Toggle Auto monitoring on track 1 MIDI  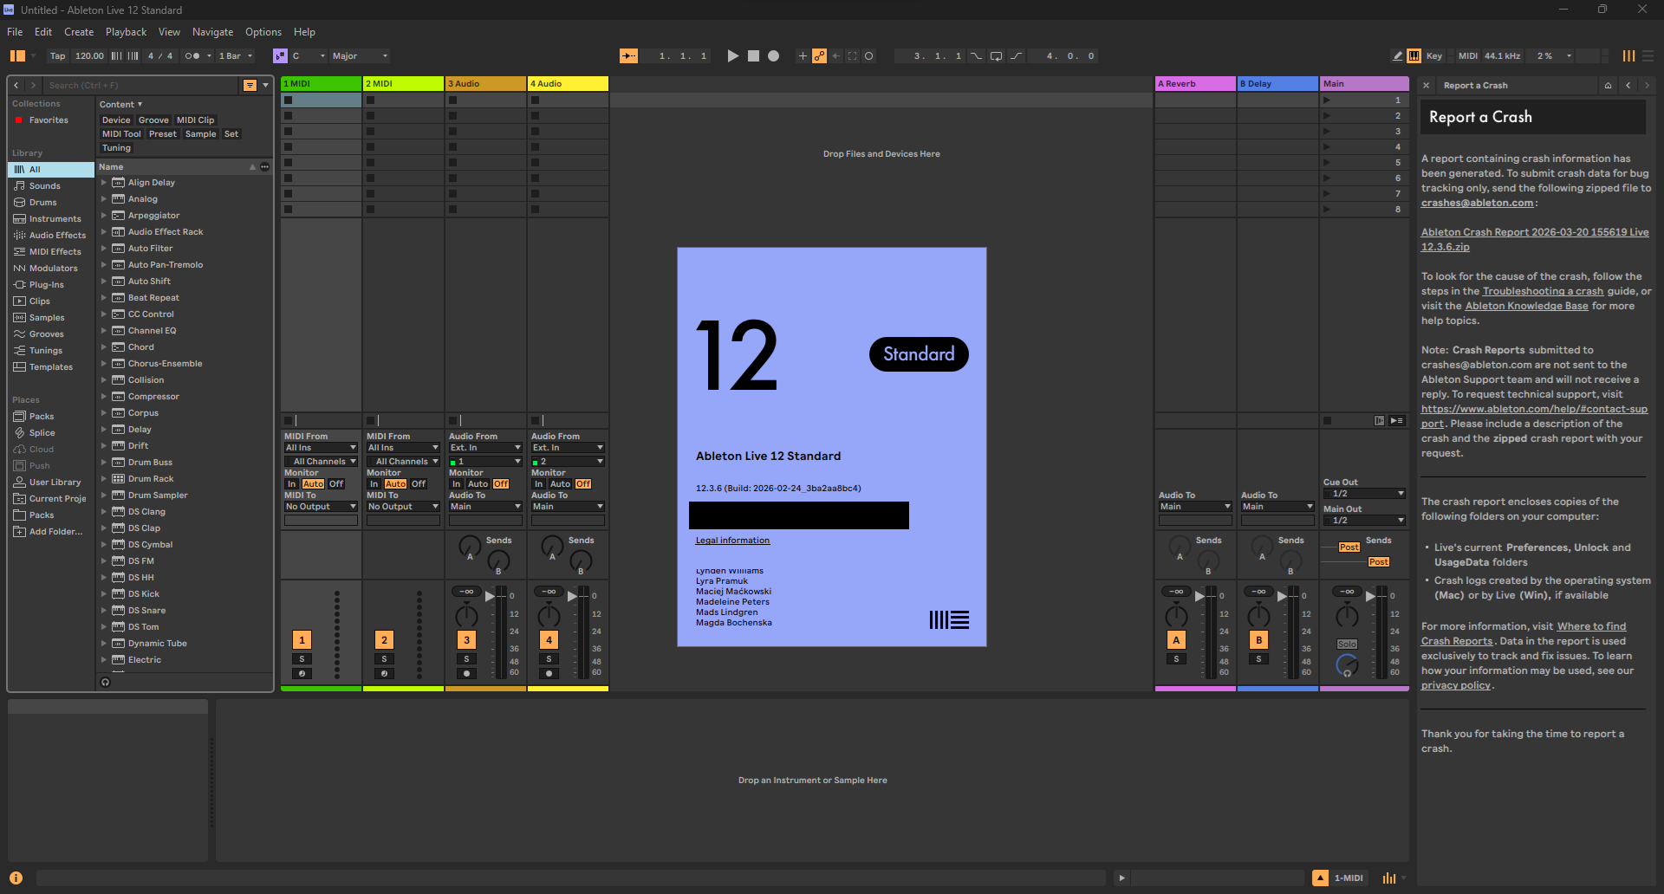pyautogui.click(x=313, y=483)
